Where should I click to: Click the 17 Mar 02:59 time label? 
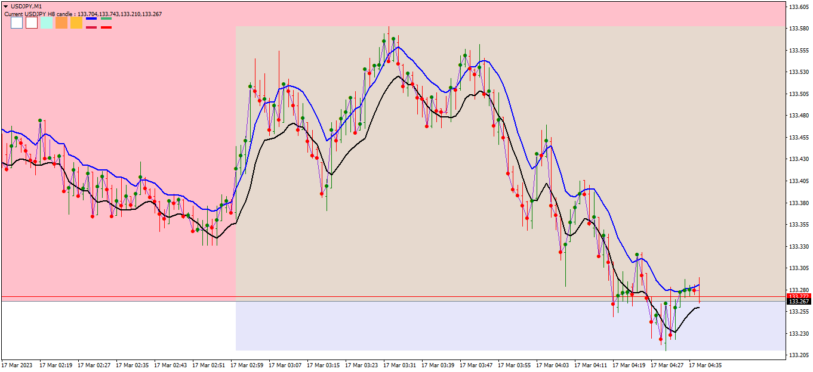[x=246, y=365]
